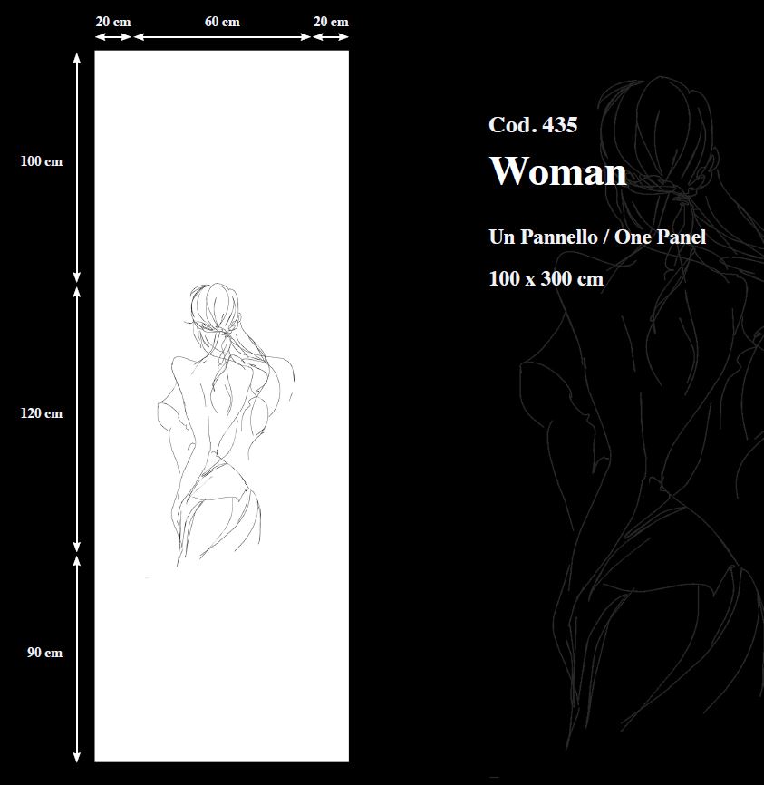Click the left '20 cm' margin label
The height and width of the screenshot is (785, 764).
coord(113,22)
